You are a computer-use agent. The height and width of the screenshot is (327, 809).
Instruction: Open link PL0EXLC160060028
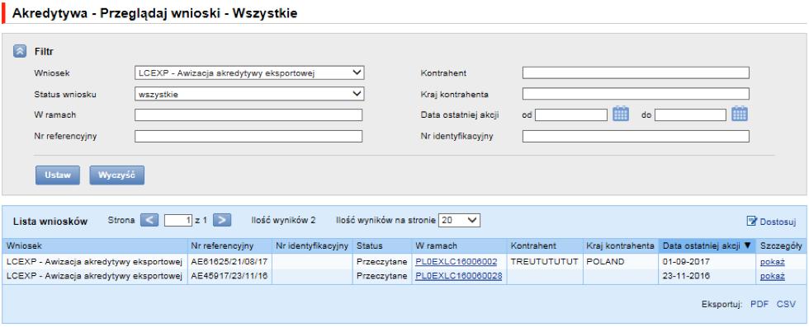tap(459, 276)
